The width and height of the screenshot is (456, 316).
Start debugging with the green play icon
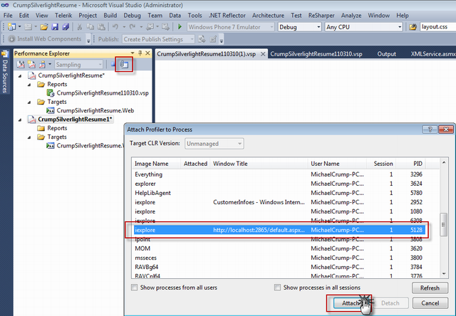180,27
